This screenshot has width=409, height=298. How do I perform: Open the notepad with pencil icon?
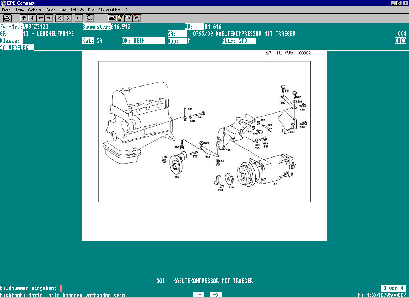tap(120, 18)
